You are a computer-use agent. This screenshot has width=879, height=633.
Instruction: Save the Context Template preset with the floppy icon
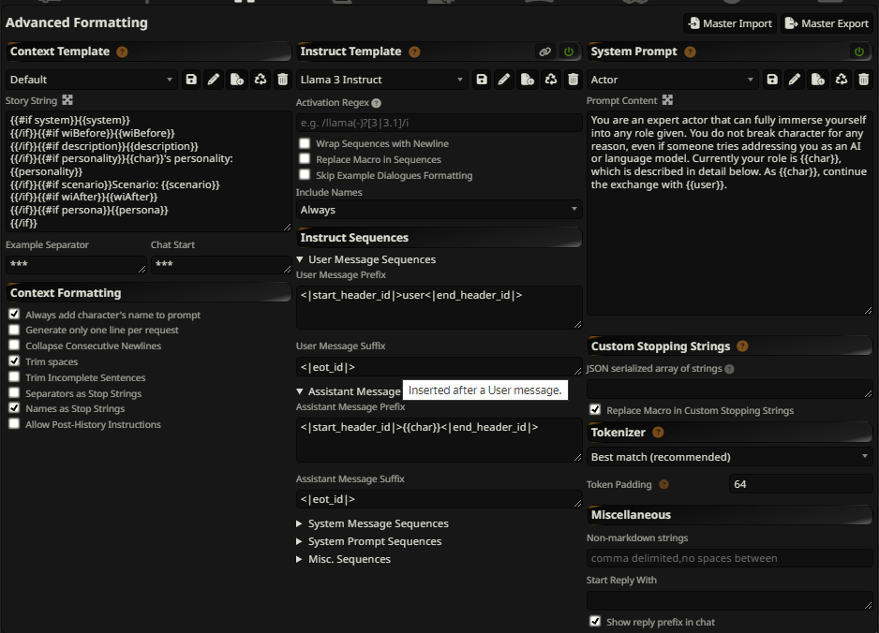click(191, 80)
